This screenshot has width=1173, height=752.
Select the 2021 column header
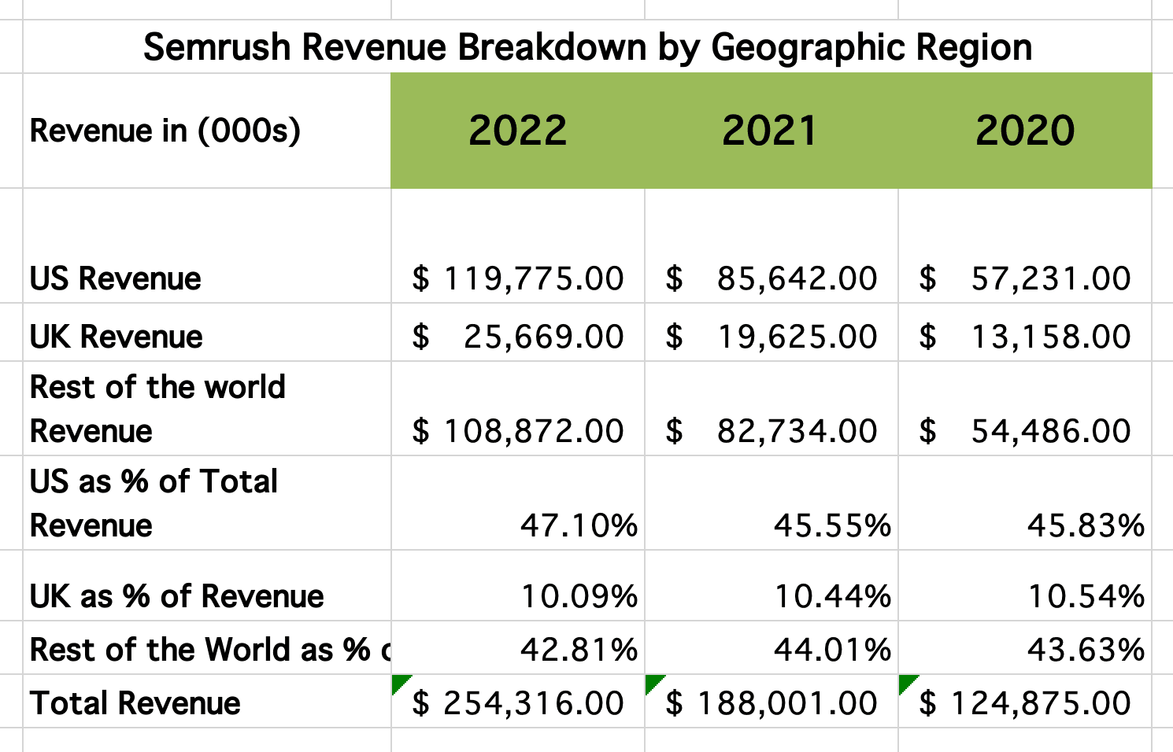click(772, 131)
